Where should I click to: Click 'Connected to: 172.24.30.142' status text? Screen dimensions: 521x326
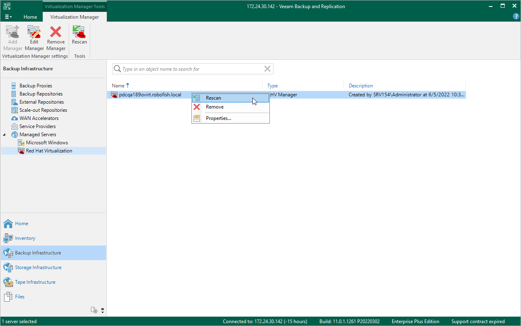265,322
